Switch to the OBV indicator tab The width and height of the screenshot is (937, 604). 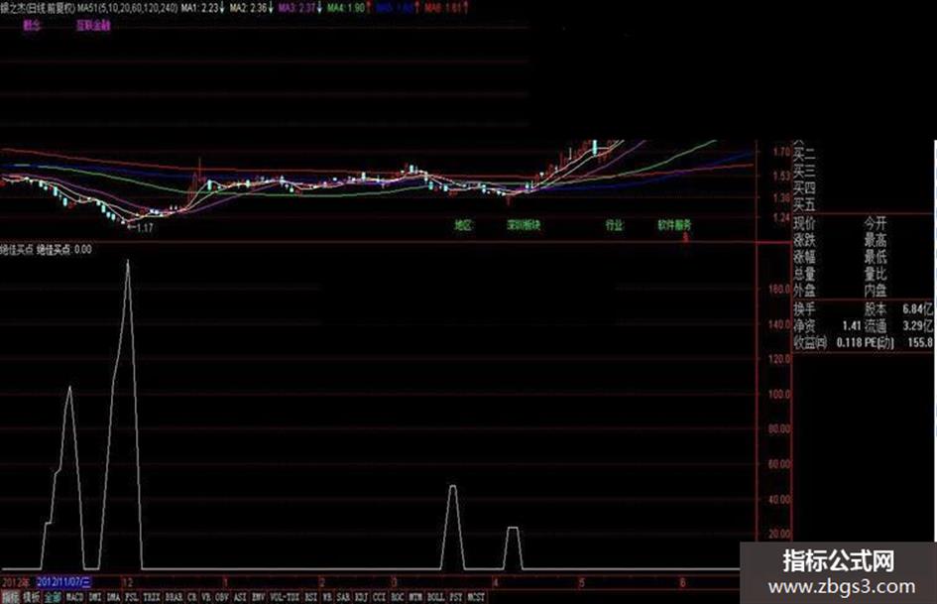222,597
